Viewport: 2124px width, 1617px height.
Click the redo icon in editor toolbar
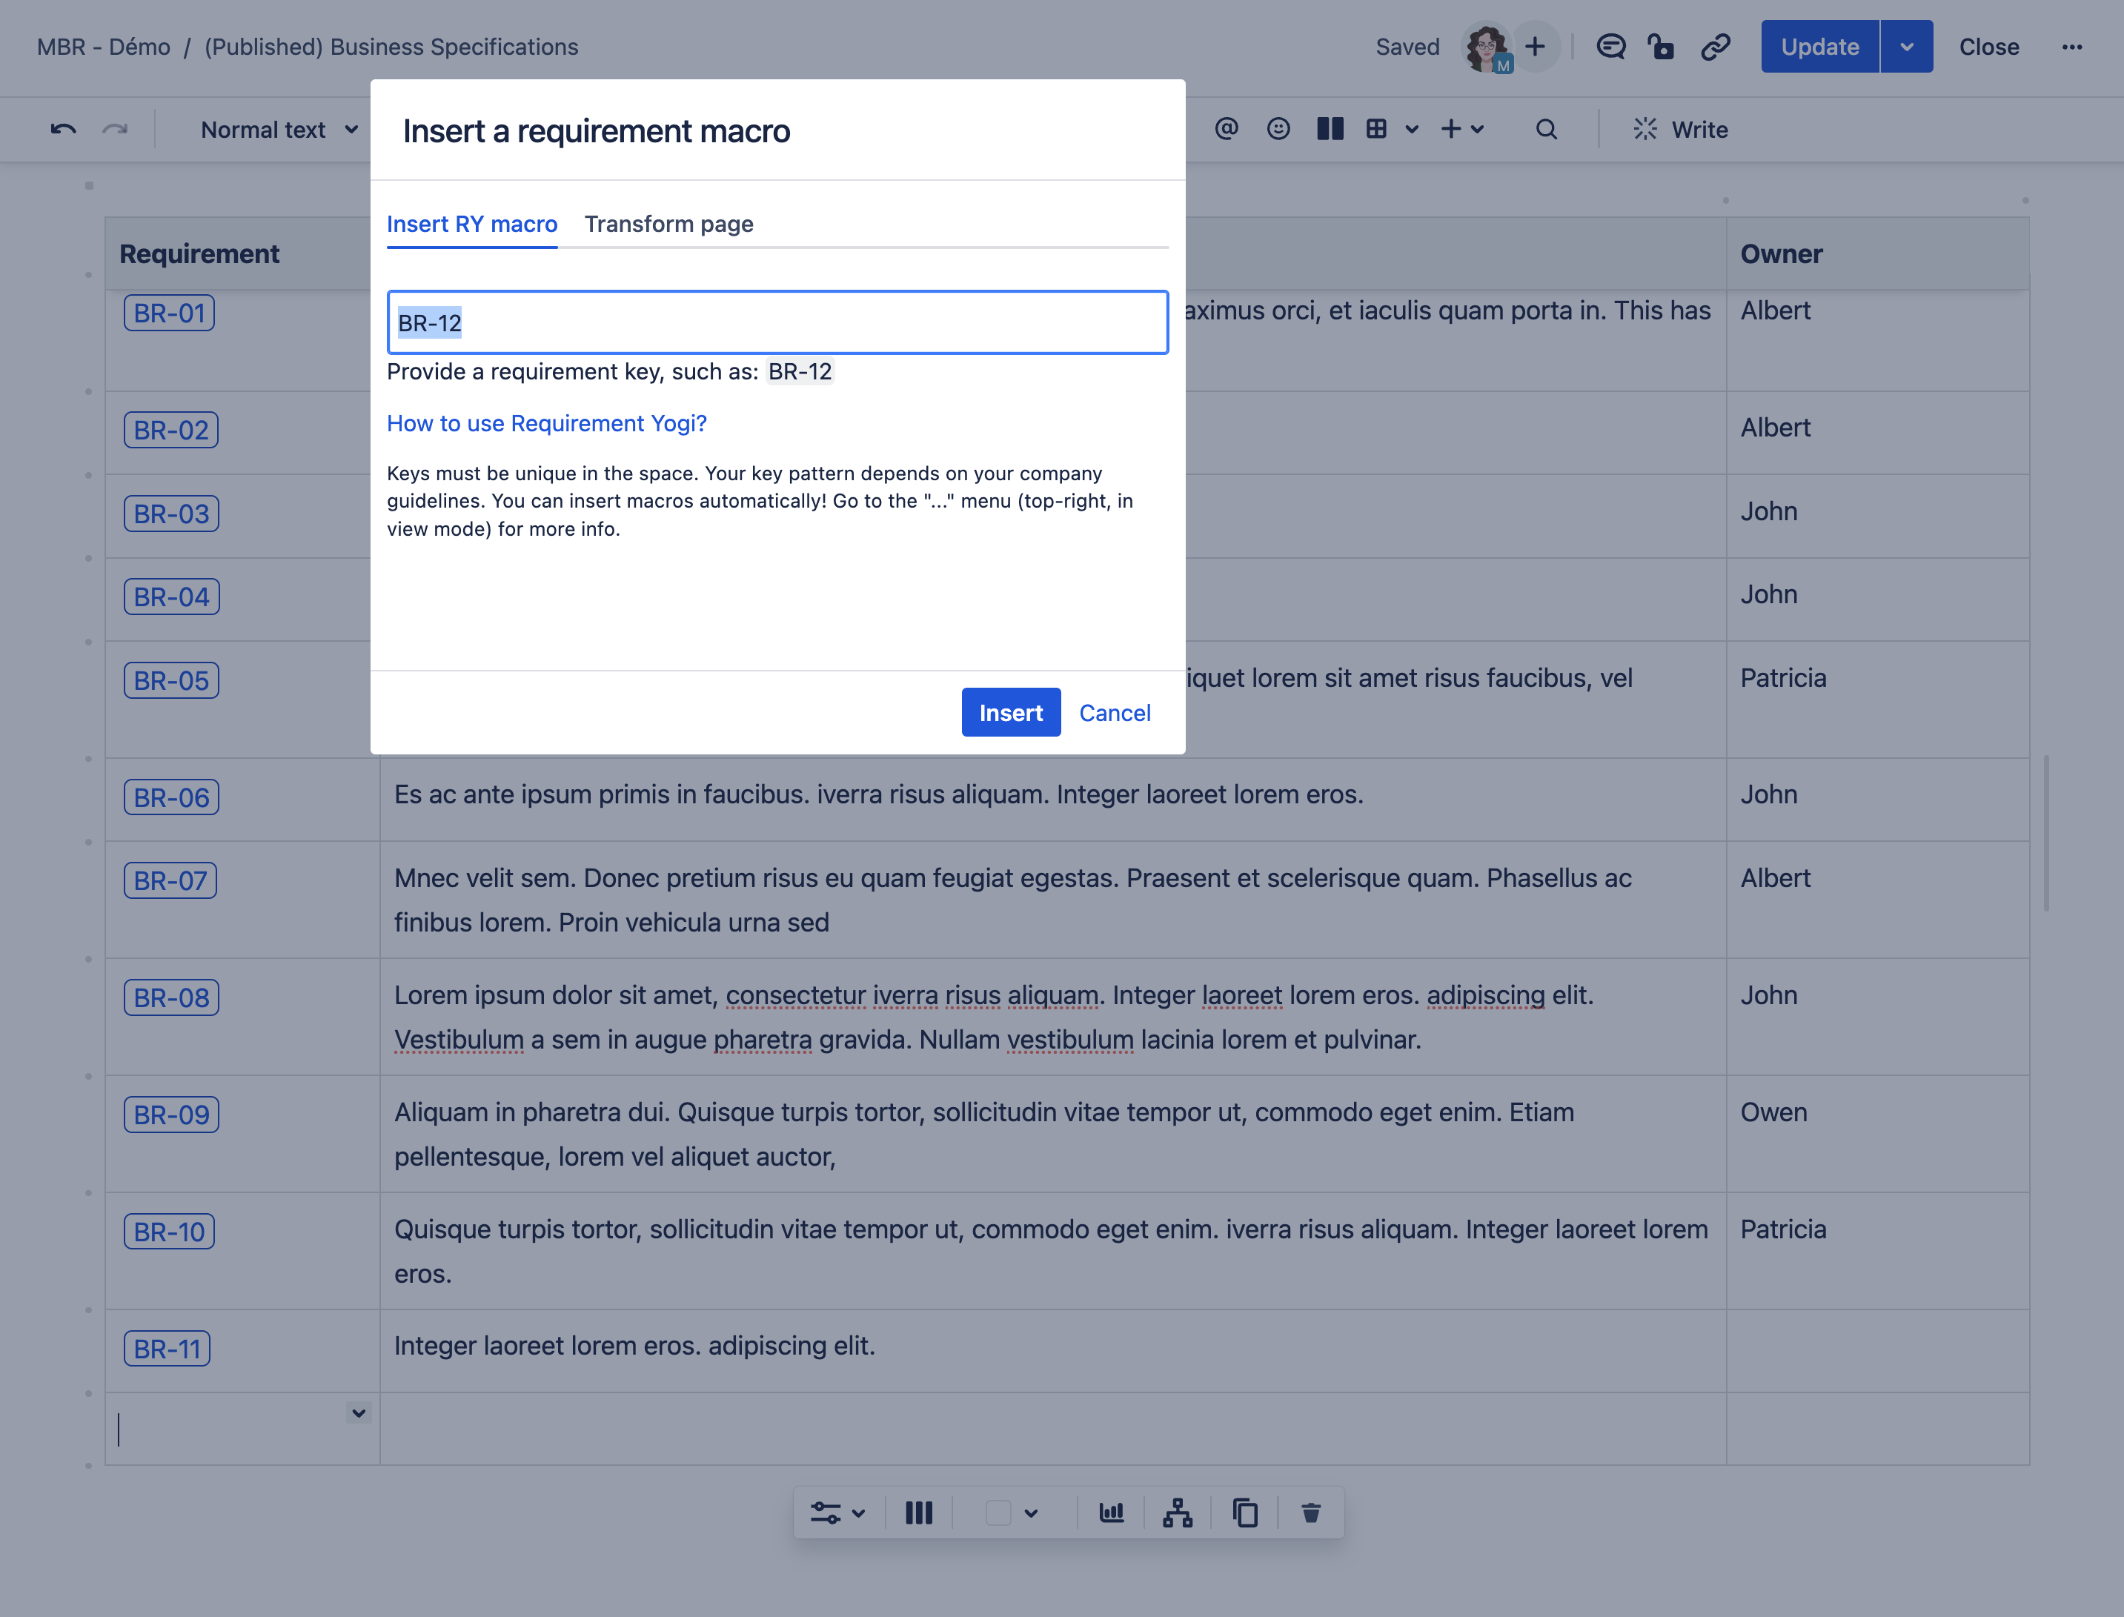113,129
